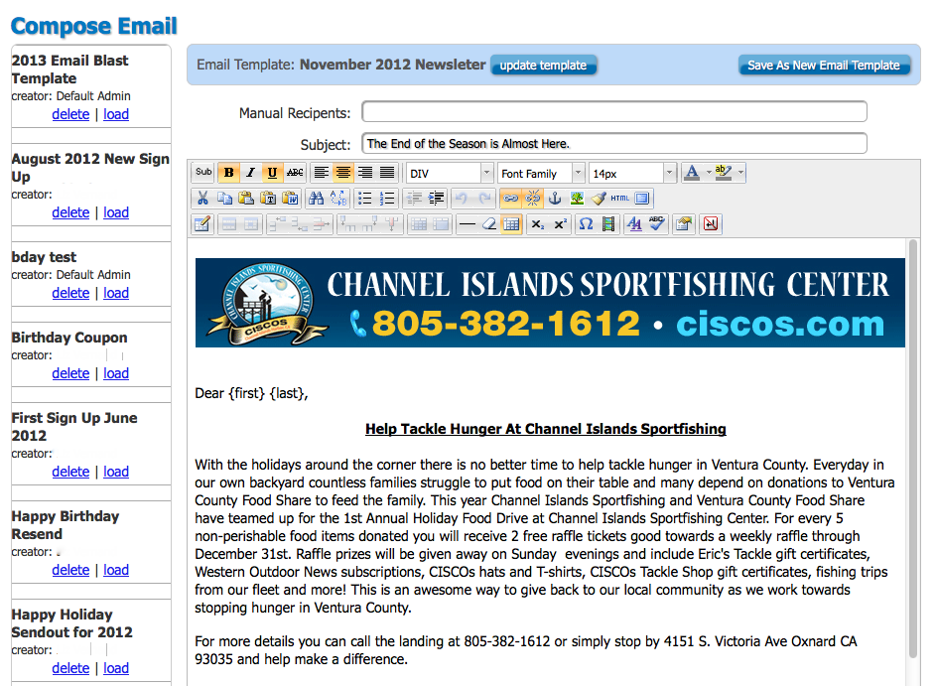The width and height of the screenshot is (936, 686).
Task: Paste as plain text
Action: point(269,199)
